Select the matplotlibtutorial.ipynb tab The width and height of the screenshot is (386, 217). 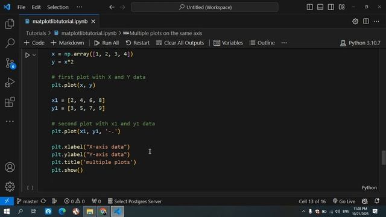(60, 22)
